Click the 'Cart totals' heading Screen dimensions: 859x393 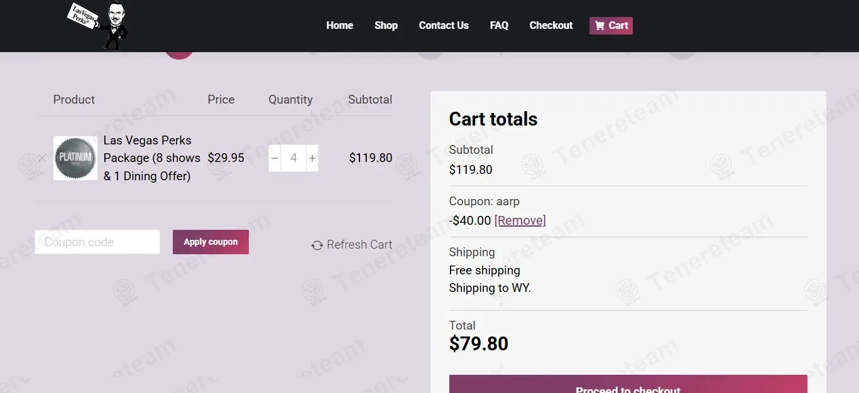click(x=493, y=119)
